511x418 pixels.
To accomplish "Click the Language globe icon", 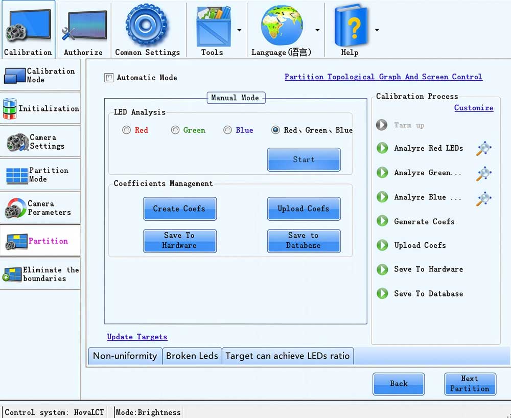I will point(282,26).
